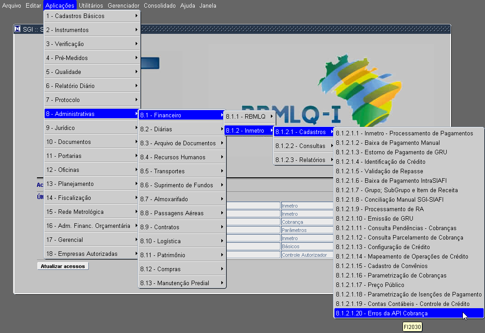
Task: Choose 8.9 Contratos from Administrativas submenu
Action: [182, 227]
